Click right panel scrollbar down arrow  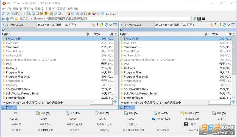(x=234, y=98)
